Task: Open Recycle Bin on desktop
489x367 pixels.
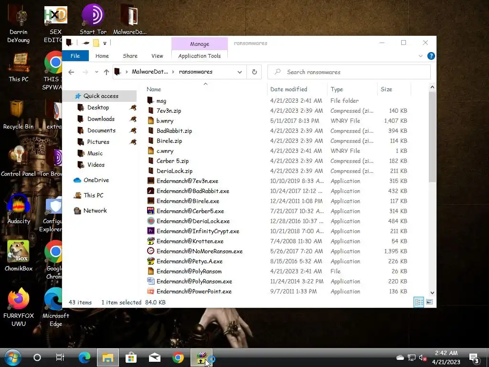Action: point(19,115)
